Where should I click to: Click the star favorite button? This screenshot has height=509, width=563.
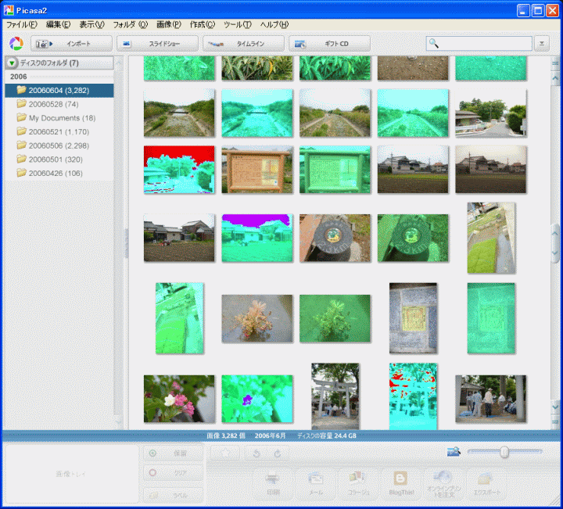coord(225,453)
